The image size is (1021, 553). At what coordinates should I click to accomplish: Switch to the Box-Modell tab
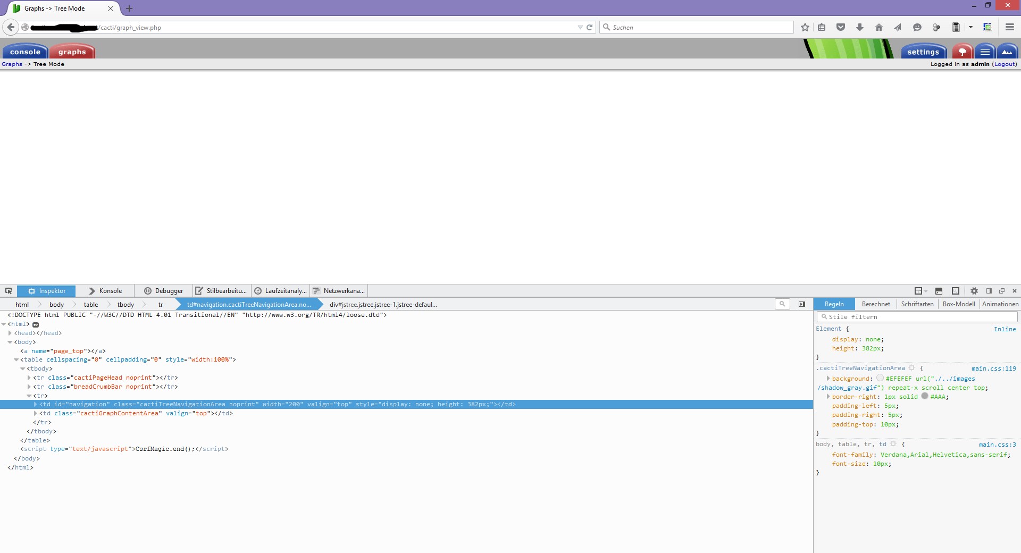[x=959, y=304]
